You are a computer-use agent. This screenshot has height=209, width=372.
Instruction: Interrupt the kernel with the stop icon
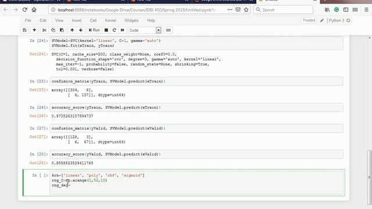(x=106, y=30)
